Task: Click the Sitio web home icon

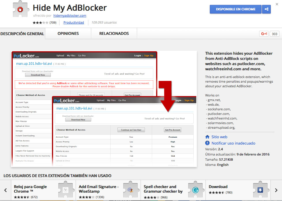Action: (207, 137)
